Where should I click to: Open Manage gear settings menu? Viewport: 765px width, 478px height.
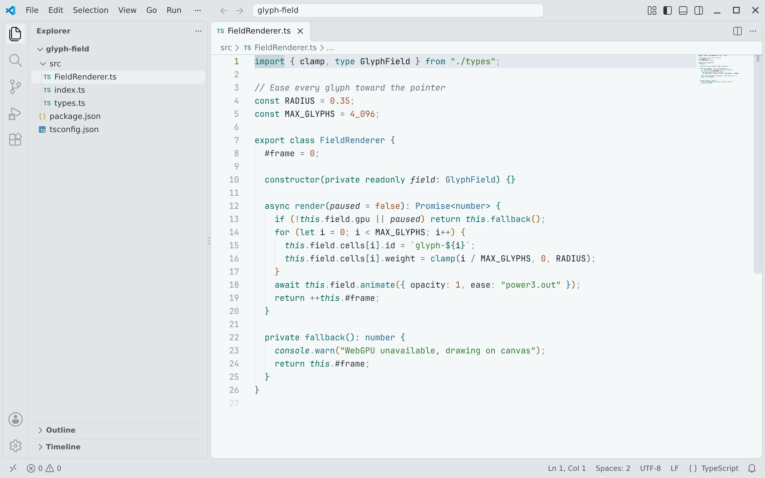[x=15, y=446]
